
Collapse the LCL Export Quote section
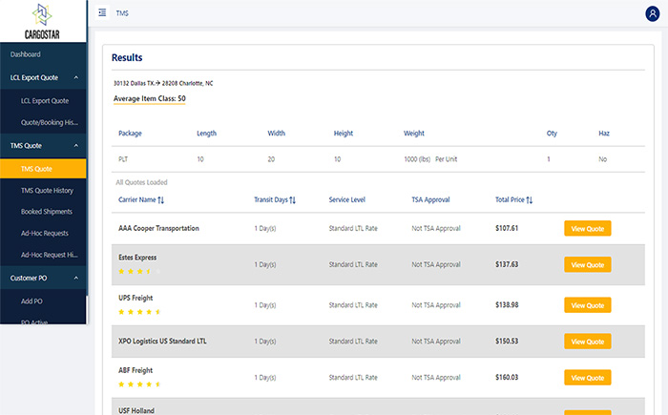75,77
